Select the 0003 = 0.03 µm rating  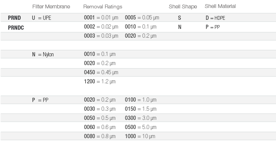(x=101, y=36)
